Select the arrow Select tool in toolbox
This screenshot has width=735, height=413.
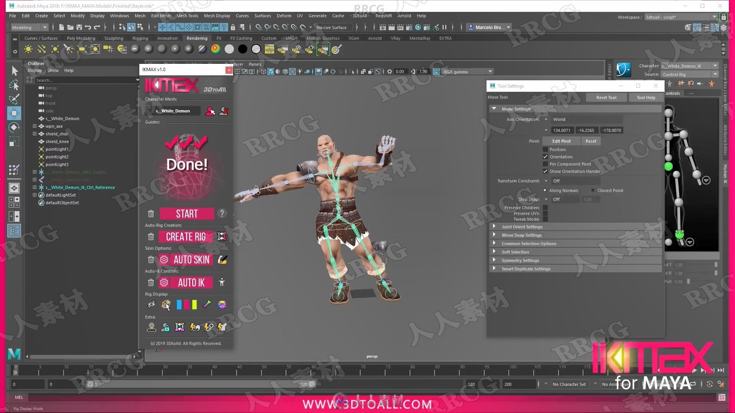tap(14, 71)
